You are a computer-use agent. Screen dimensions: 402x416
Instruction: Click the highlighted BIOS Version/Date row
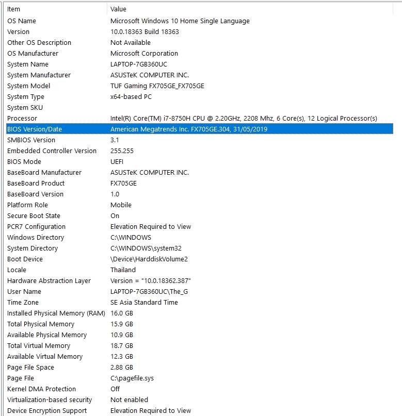(x=199, y=129)
